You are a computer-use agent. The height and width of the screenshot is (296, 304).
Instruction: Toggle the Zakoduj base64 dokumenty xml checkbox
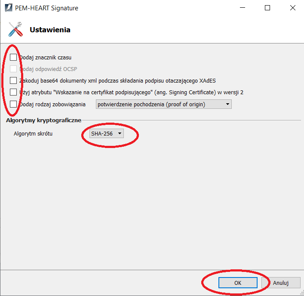click(x=13, y=80)
